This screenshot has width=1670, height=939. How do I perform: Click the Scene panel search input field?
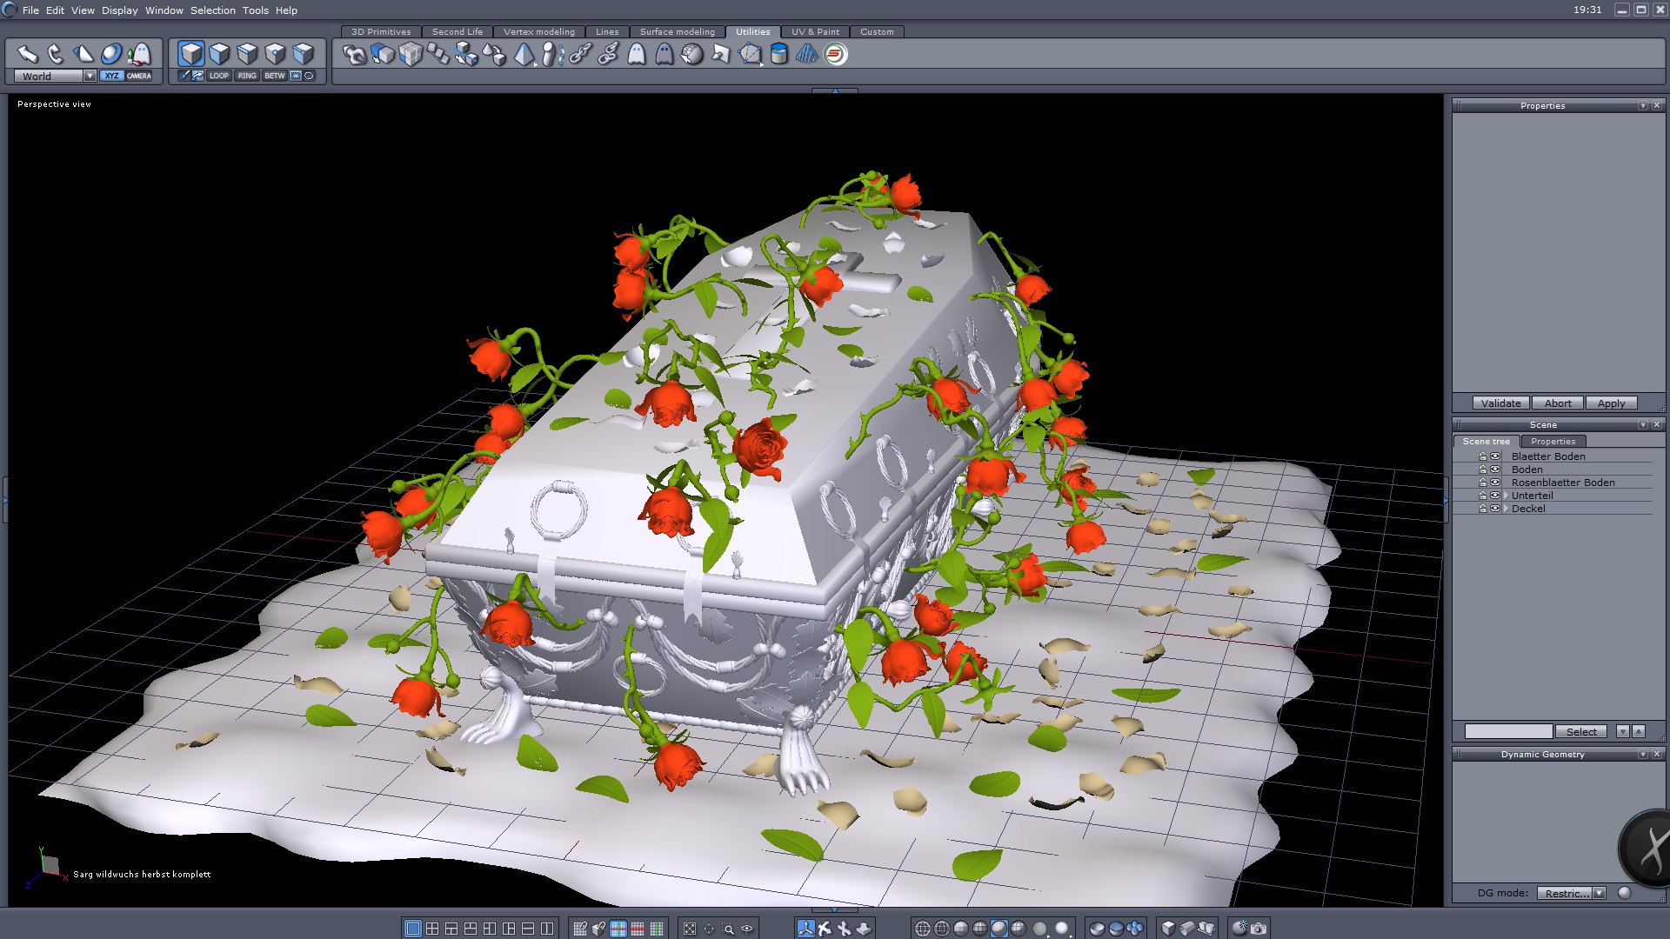pyautogui.click(x=1507, y=731)
